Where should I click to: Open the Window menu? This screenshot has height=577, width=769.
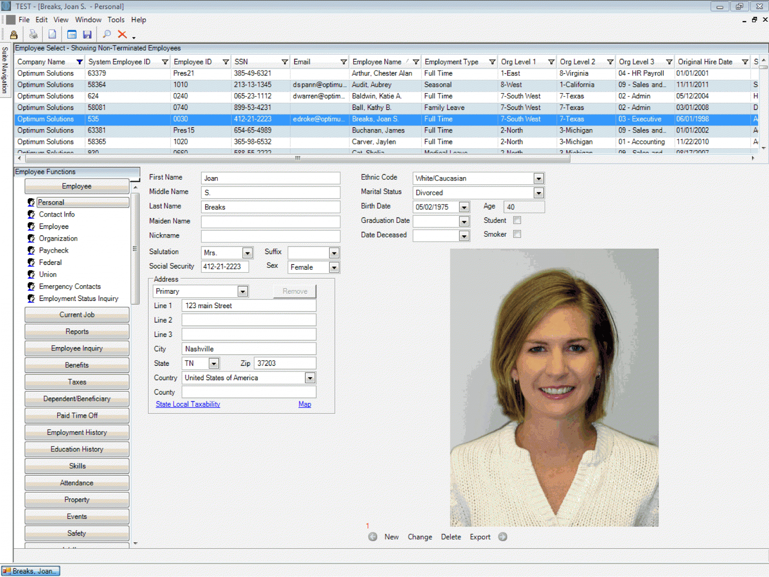click(88, 20)
